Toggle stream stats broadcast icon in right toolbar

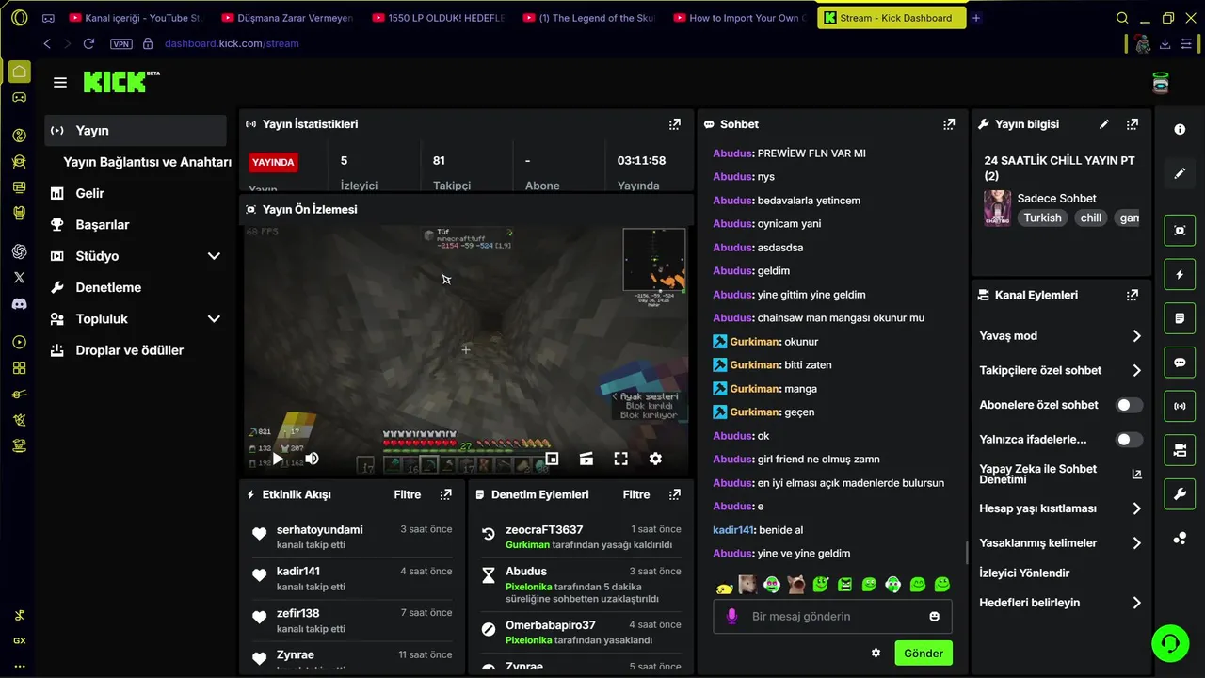pyautogui.click(x=1180, y=407)
